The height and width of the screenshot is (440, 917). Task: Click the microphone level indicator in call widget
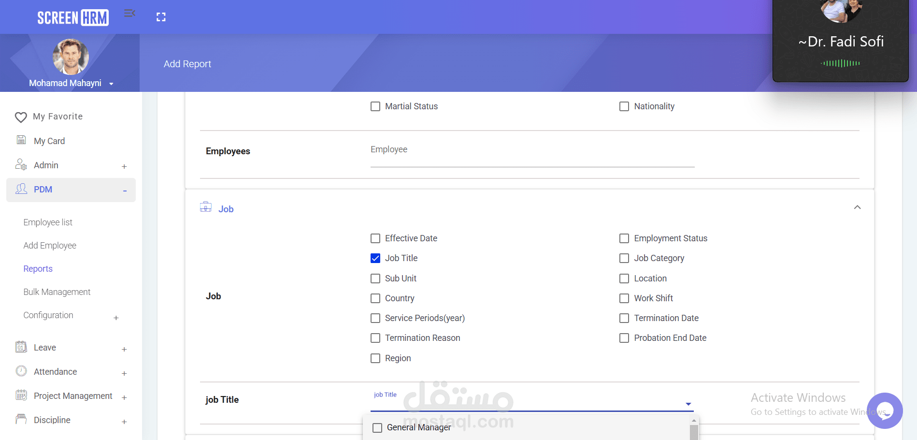[841, 62]
